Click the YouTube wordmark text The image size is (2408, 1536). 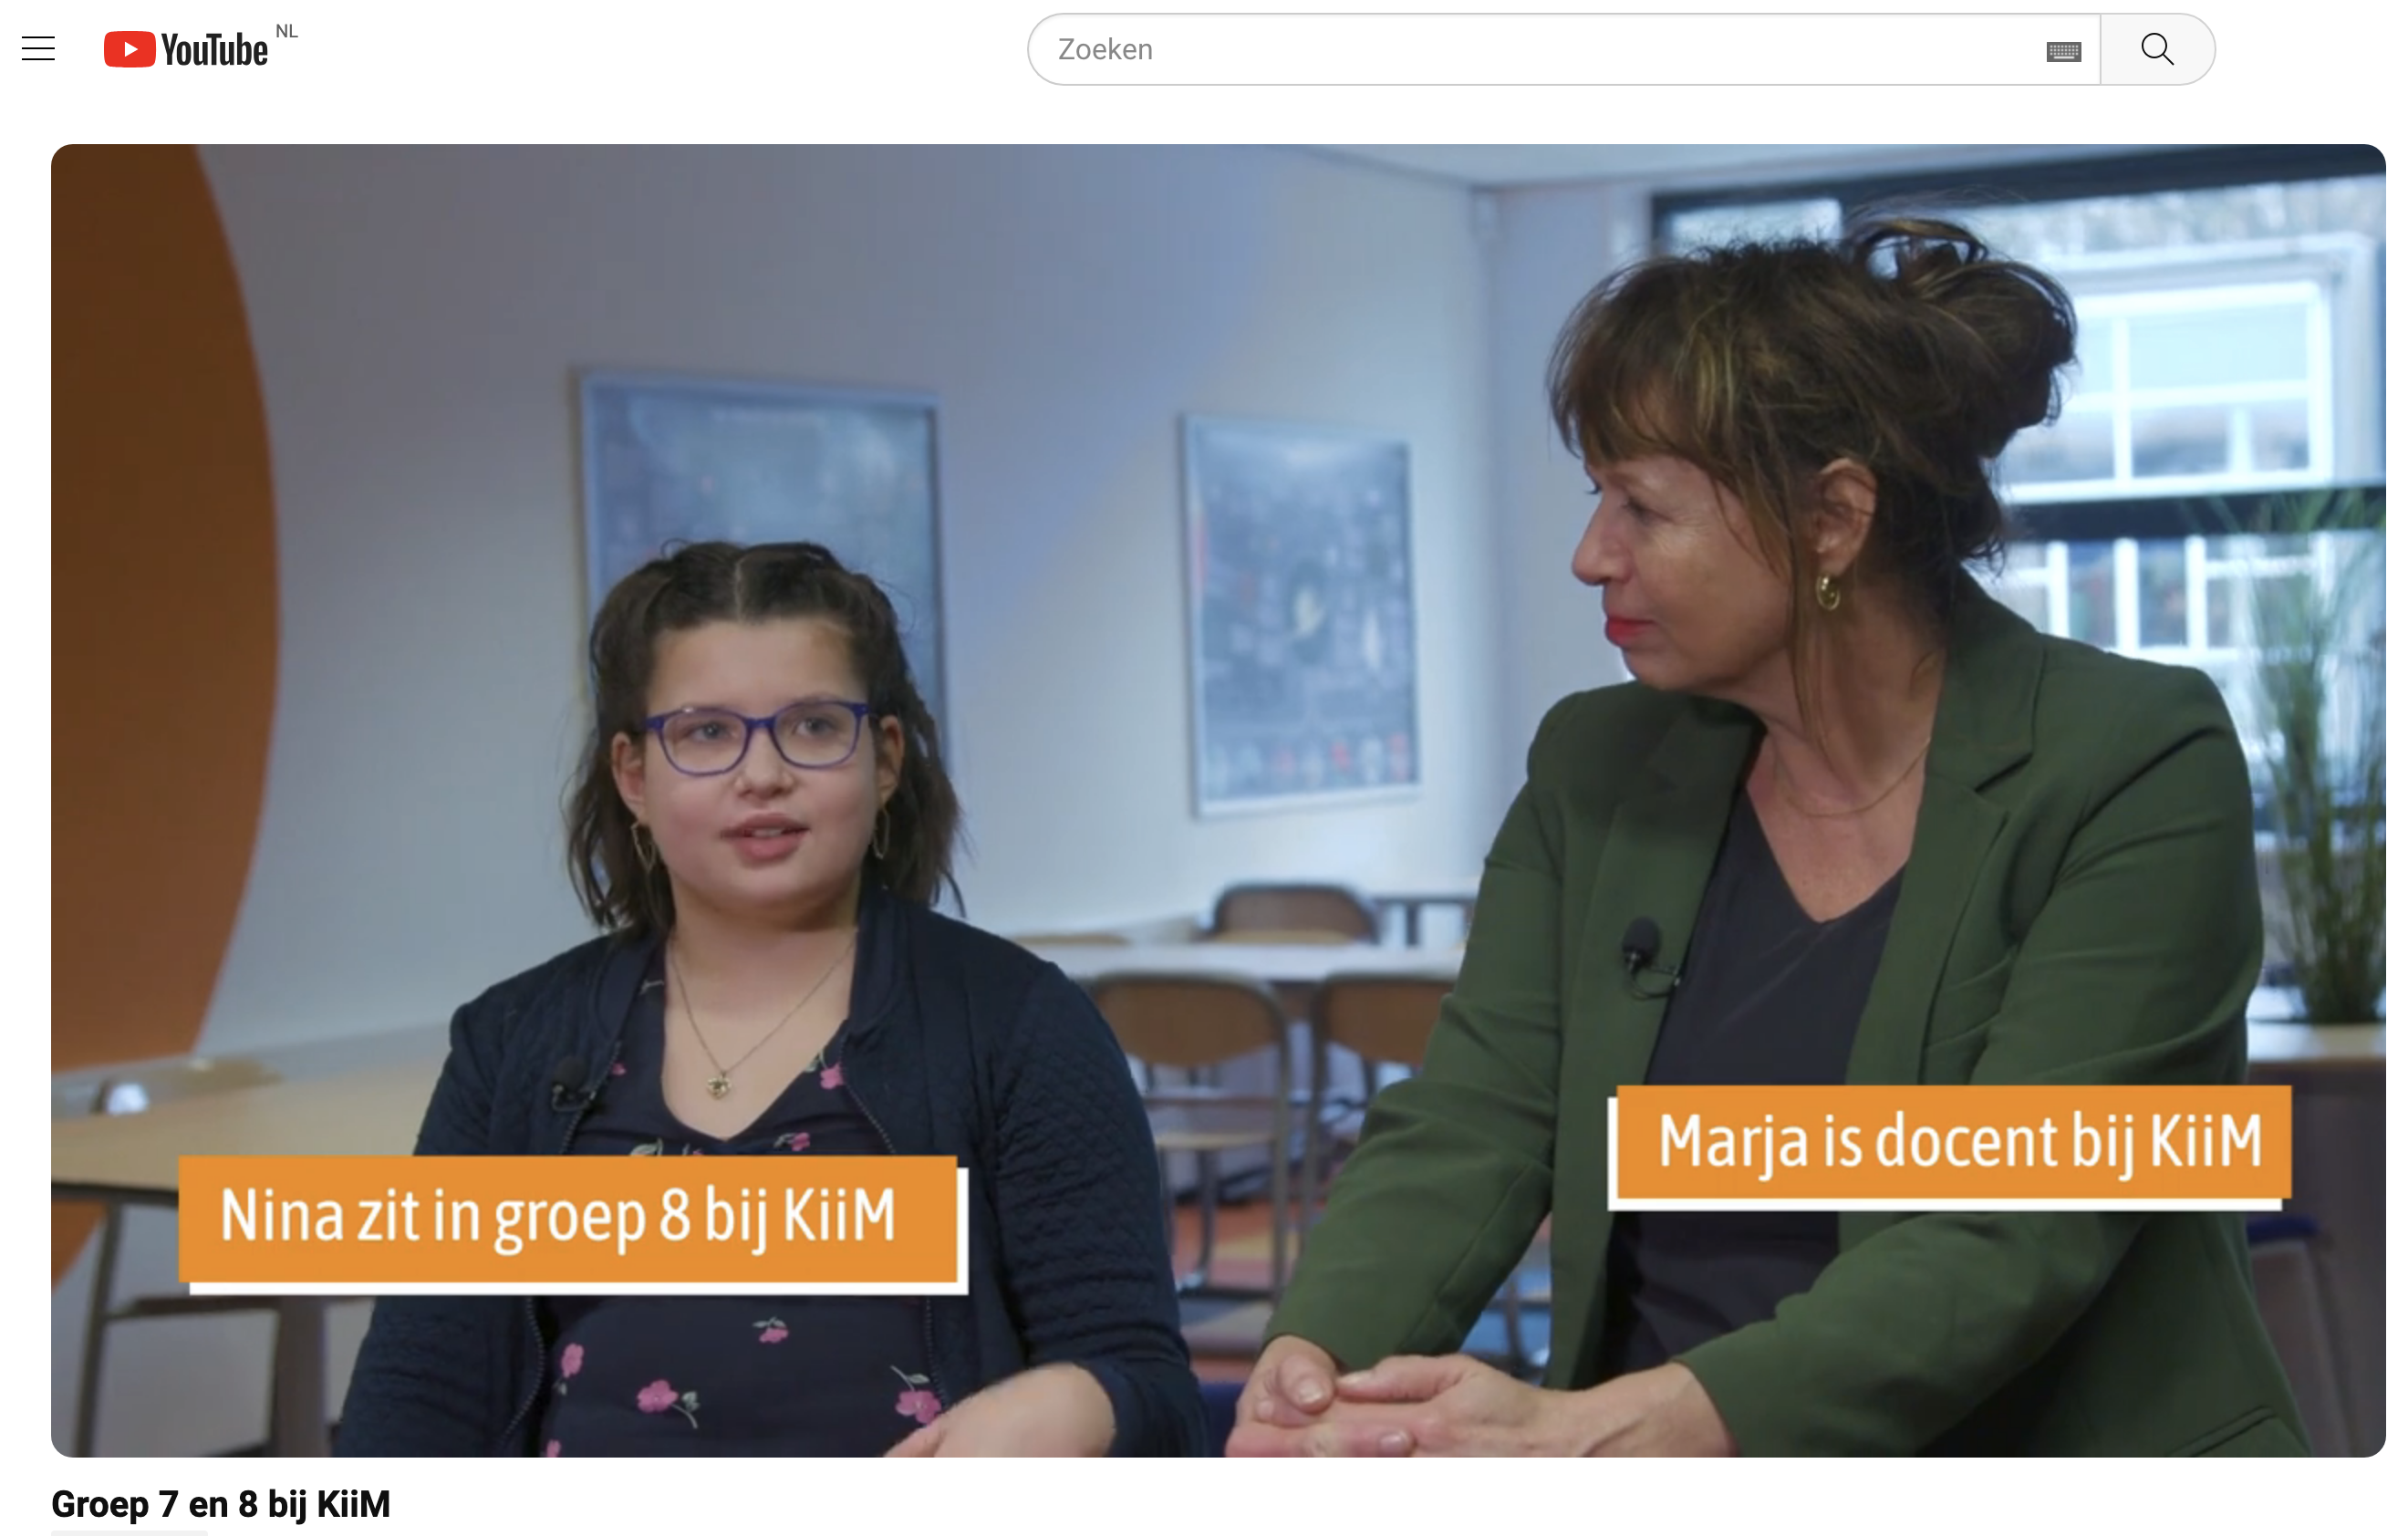click(x=214, y=50)
